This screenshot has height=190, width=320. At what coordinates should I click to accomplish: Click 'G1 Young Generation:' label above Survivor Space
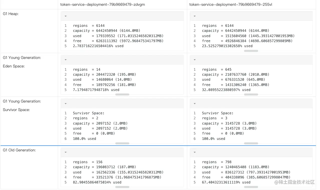coord(22,101)
